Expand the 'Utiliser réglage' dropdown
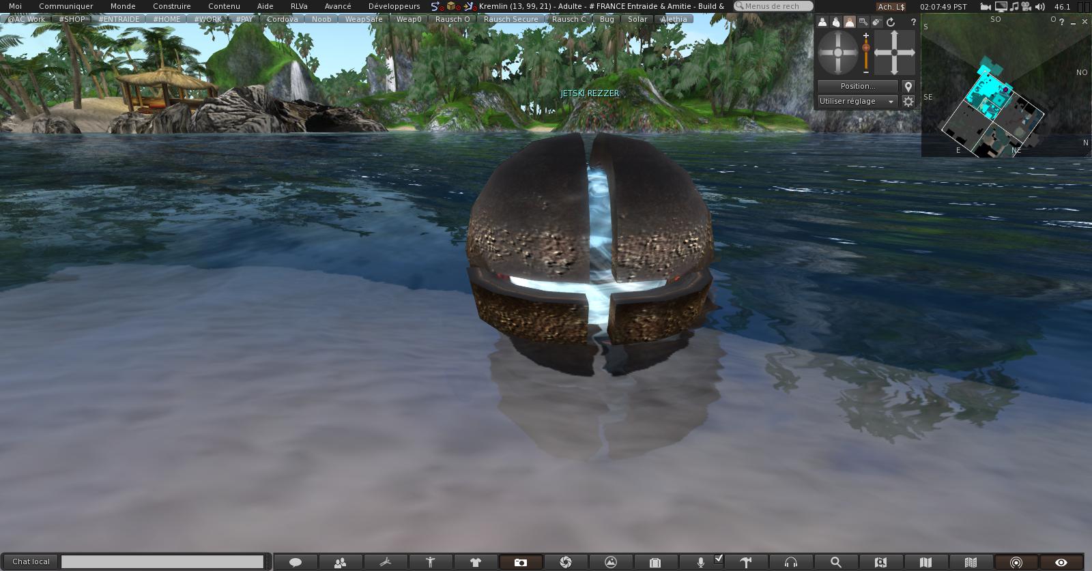The width and height of the screenshot is (1092, 571). [x=857, y=101]
